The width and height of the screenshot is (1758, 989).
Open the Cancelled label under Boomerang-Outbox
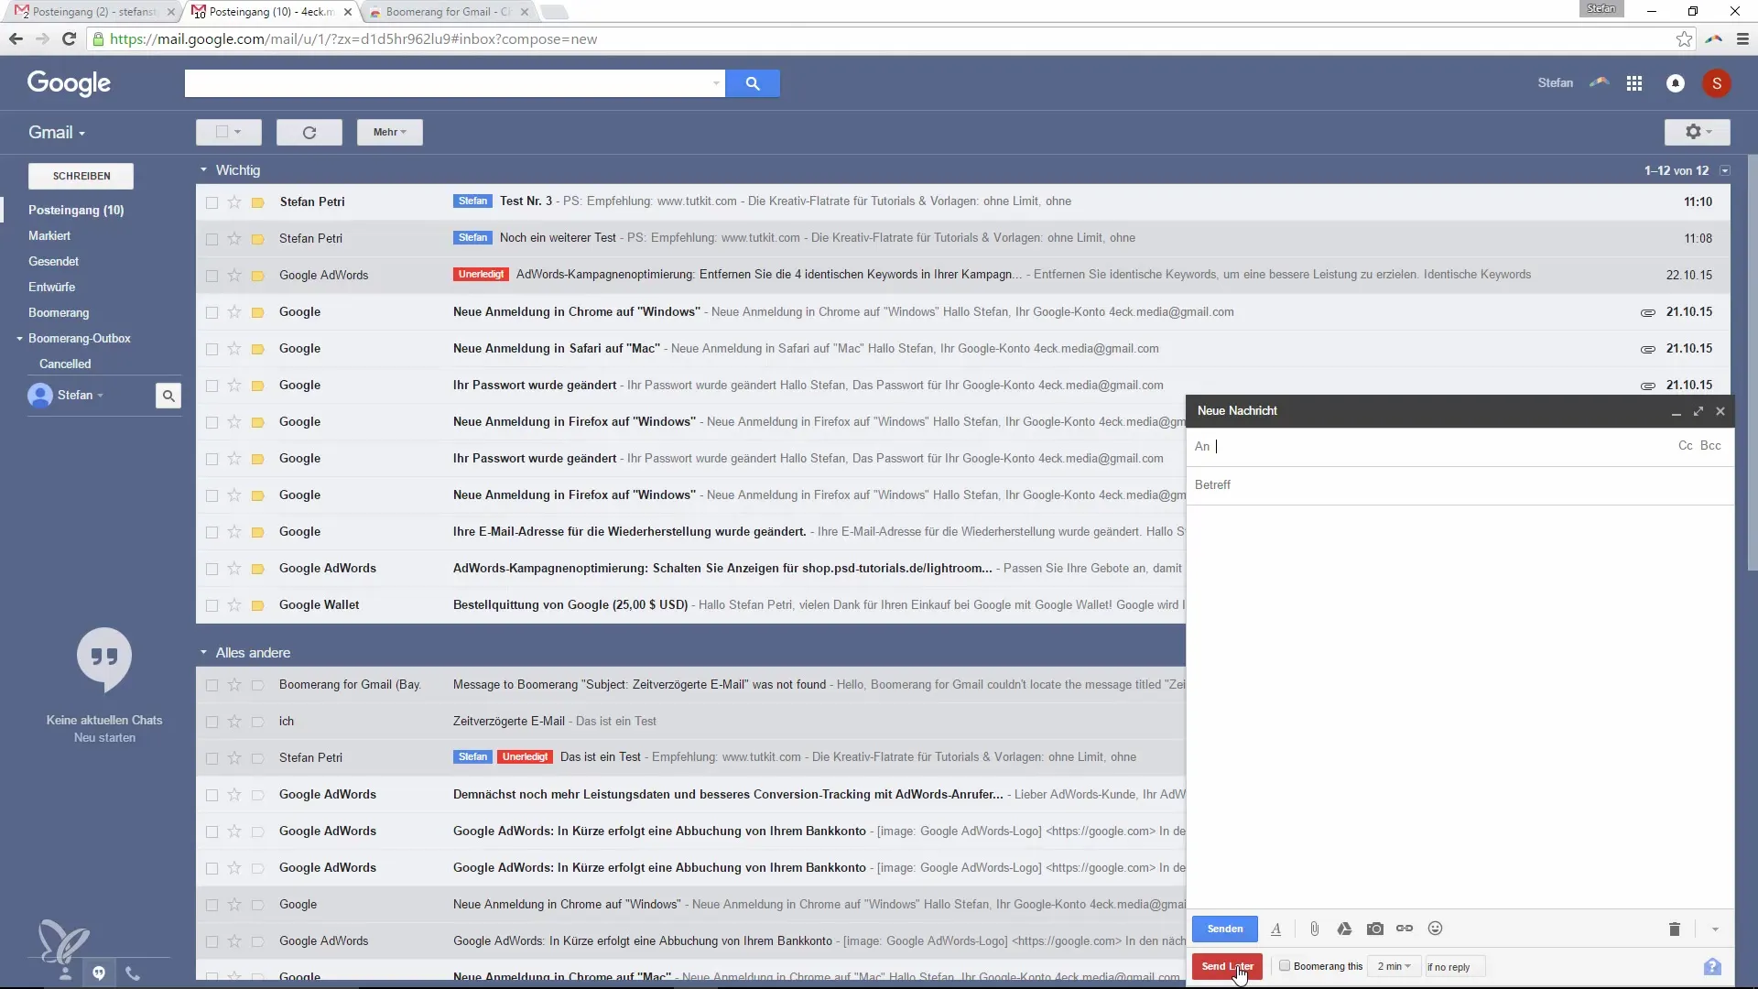click(x=65, y=364)
